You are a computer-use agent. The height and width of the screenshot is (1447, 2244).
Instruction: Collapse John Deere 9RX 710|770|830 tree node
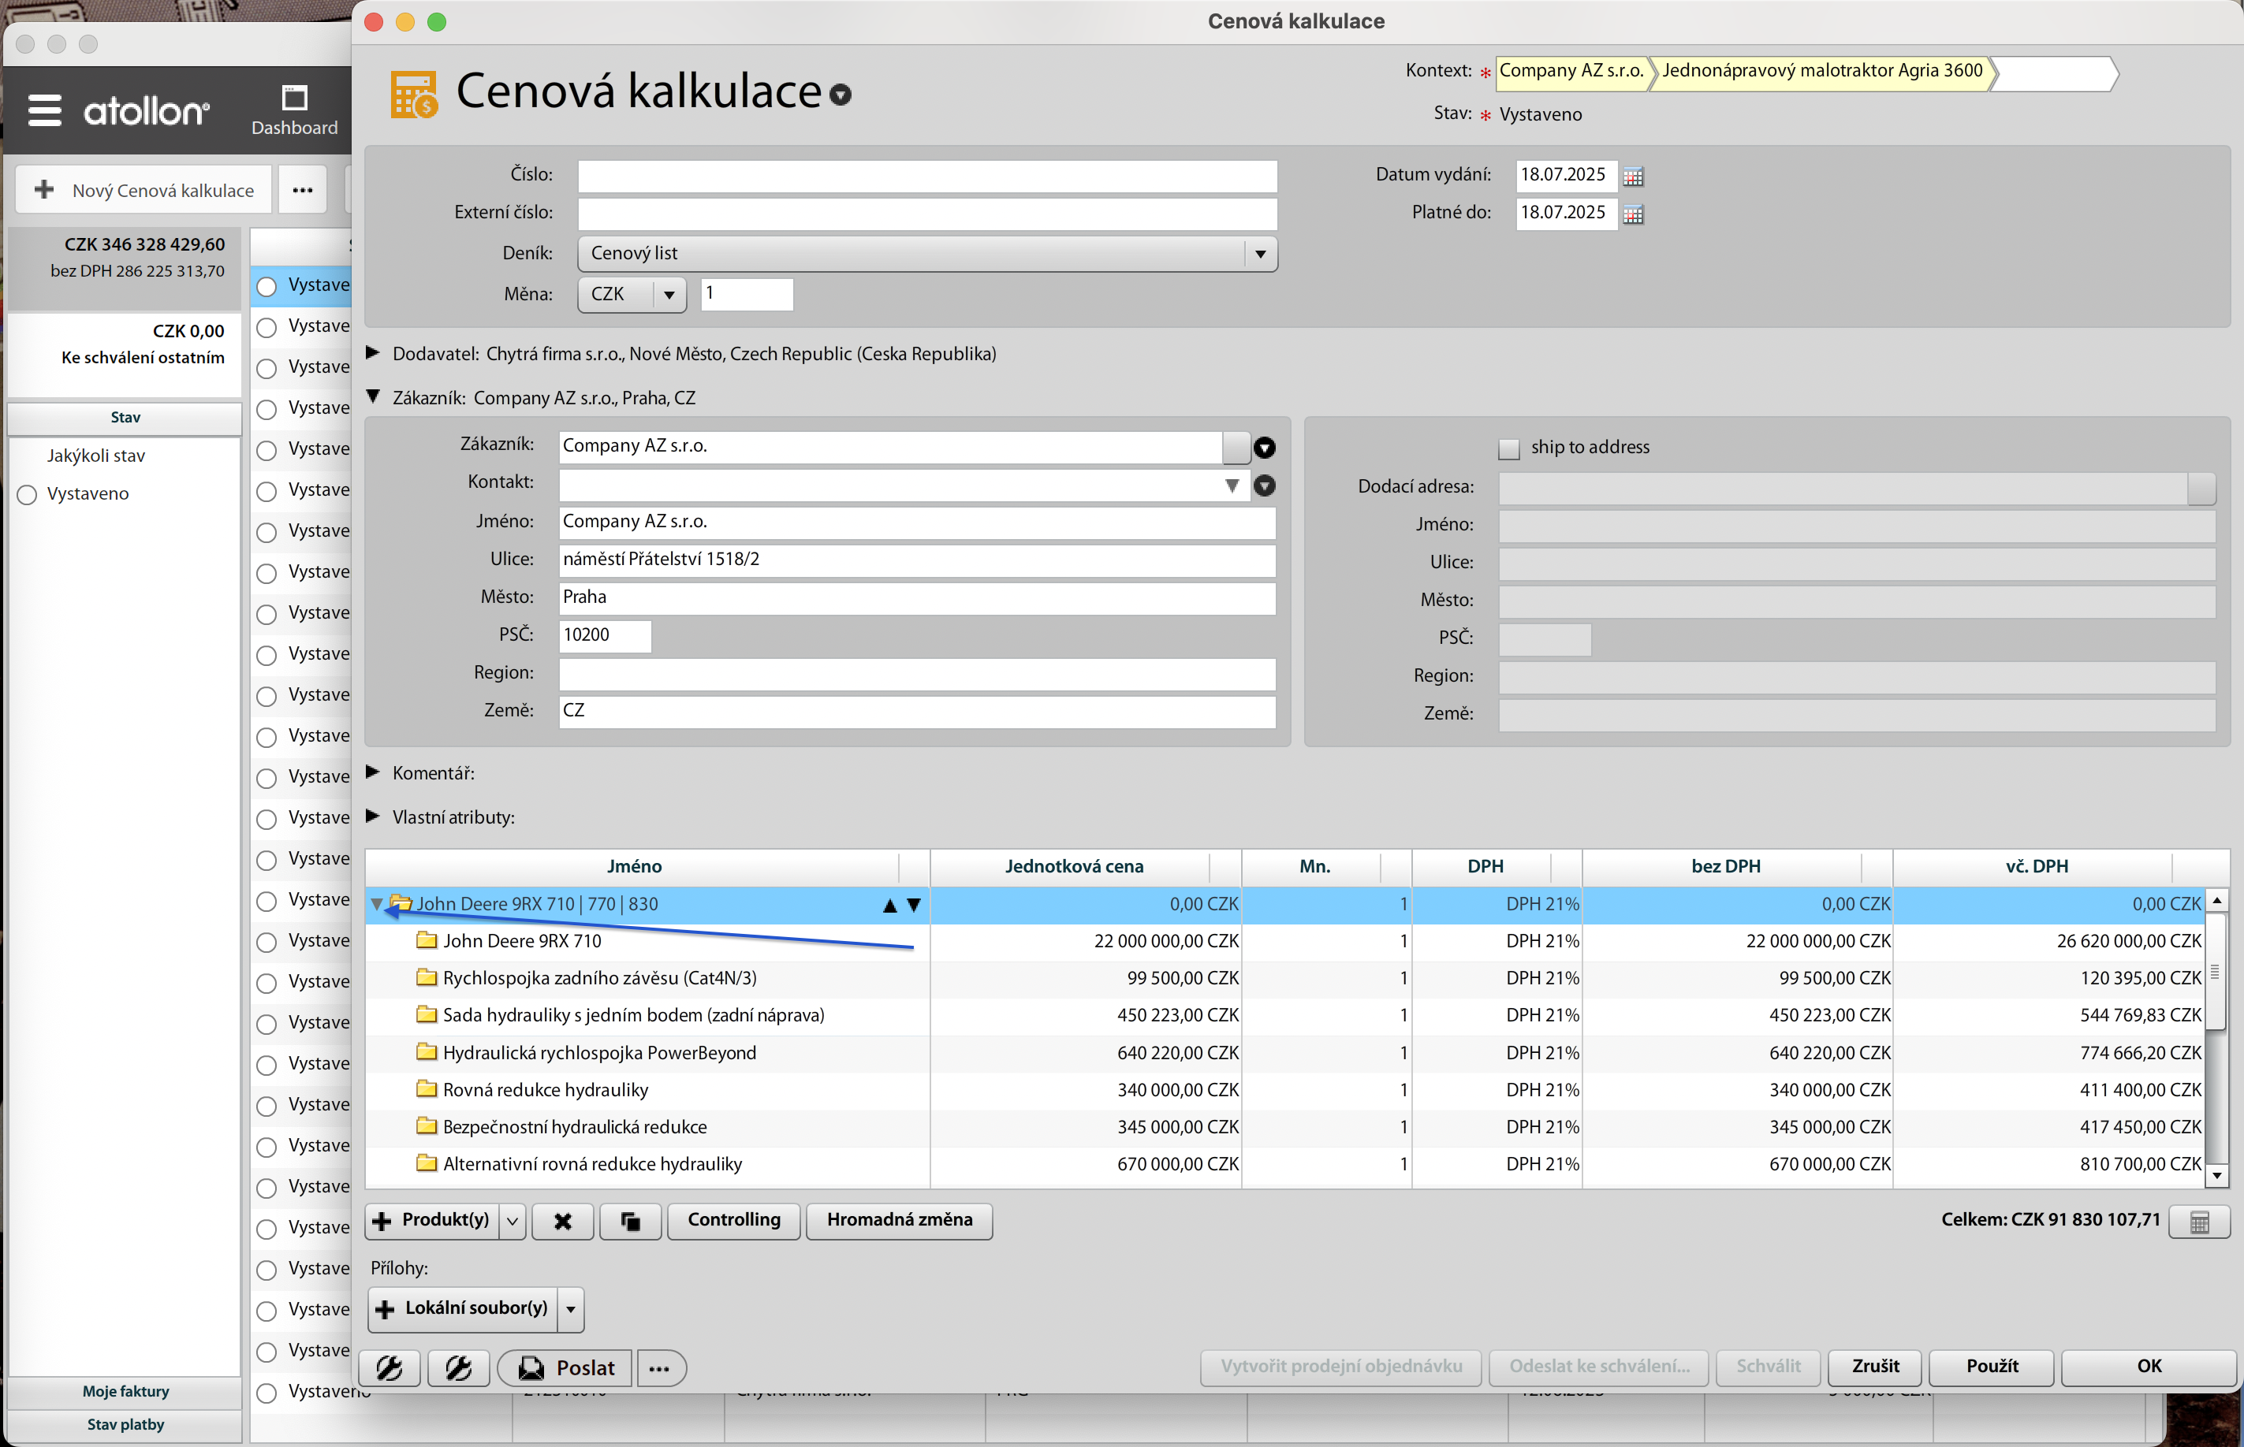pyautogui.click(x=377, y=904)
